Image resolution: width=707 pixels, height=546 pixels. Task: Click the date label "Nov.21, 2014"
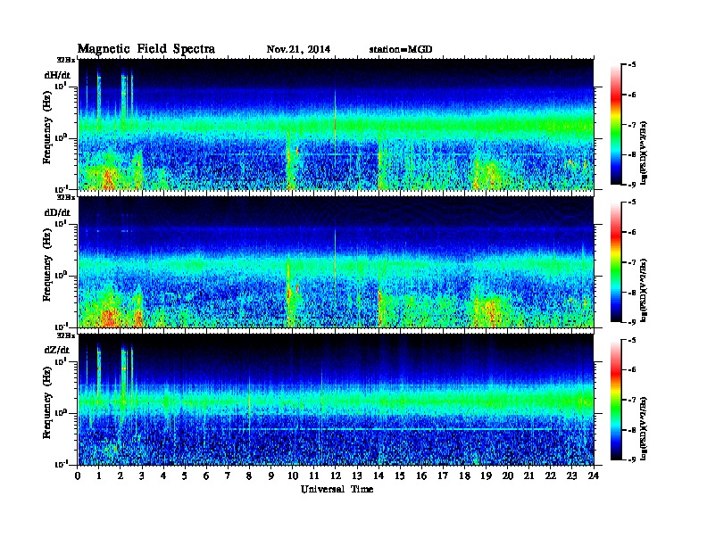[x=298, y=50]
